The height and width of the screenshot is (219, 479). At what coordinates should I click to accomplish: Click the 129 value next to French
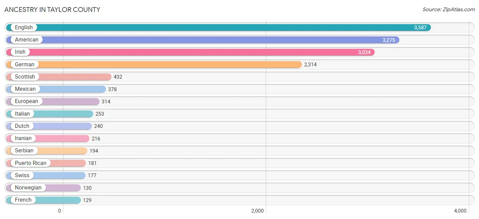(x=87, y=200)
